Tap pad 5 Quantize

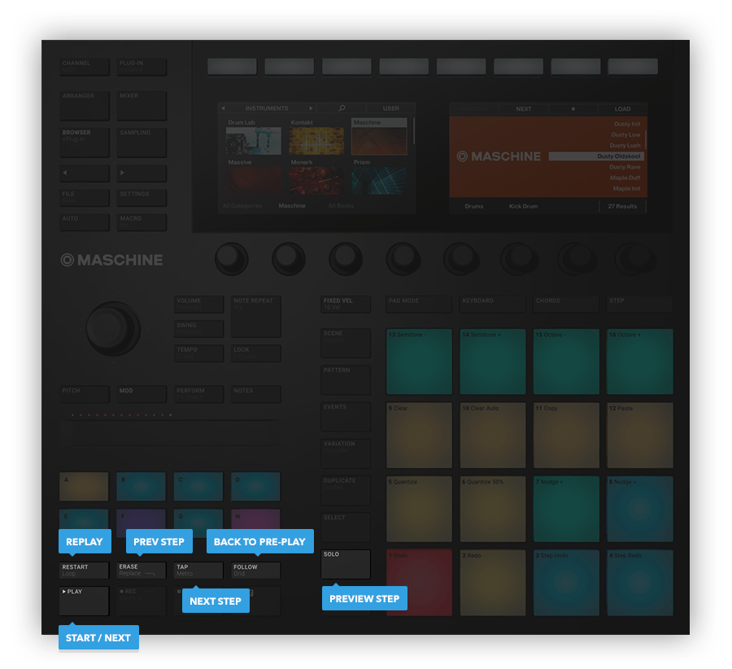tap(419, 509)
